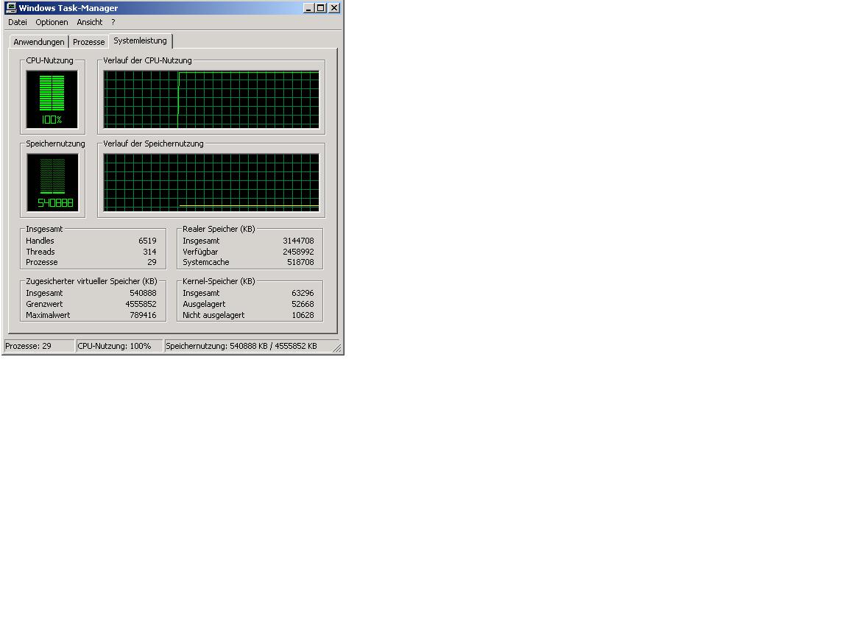Click the 'Systemcache' label
This screenshot has width=848, height=630.
pyautogui.click(x=206, y=262)
